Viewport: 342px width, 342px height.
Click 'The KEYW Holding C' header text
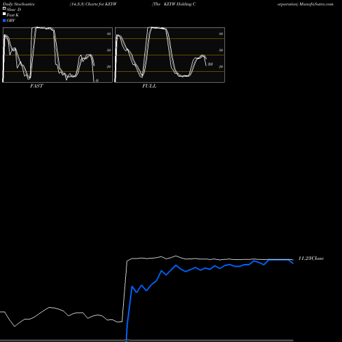click(x=174, y=4)
